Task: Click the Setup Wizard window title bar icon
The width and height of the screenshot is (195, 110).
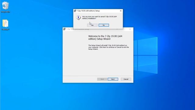Action: 64,29
